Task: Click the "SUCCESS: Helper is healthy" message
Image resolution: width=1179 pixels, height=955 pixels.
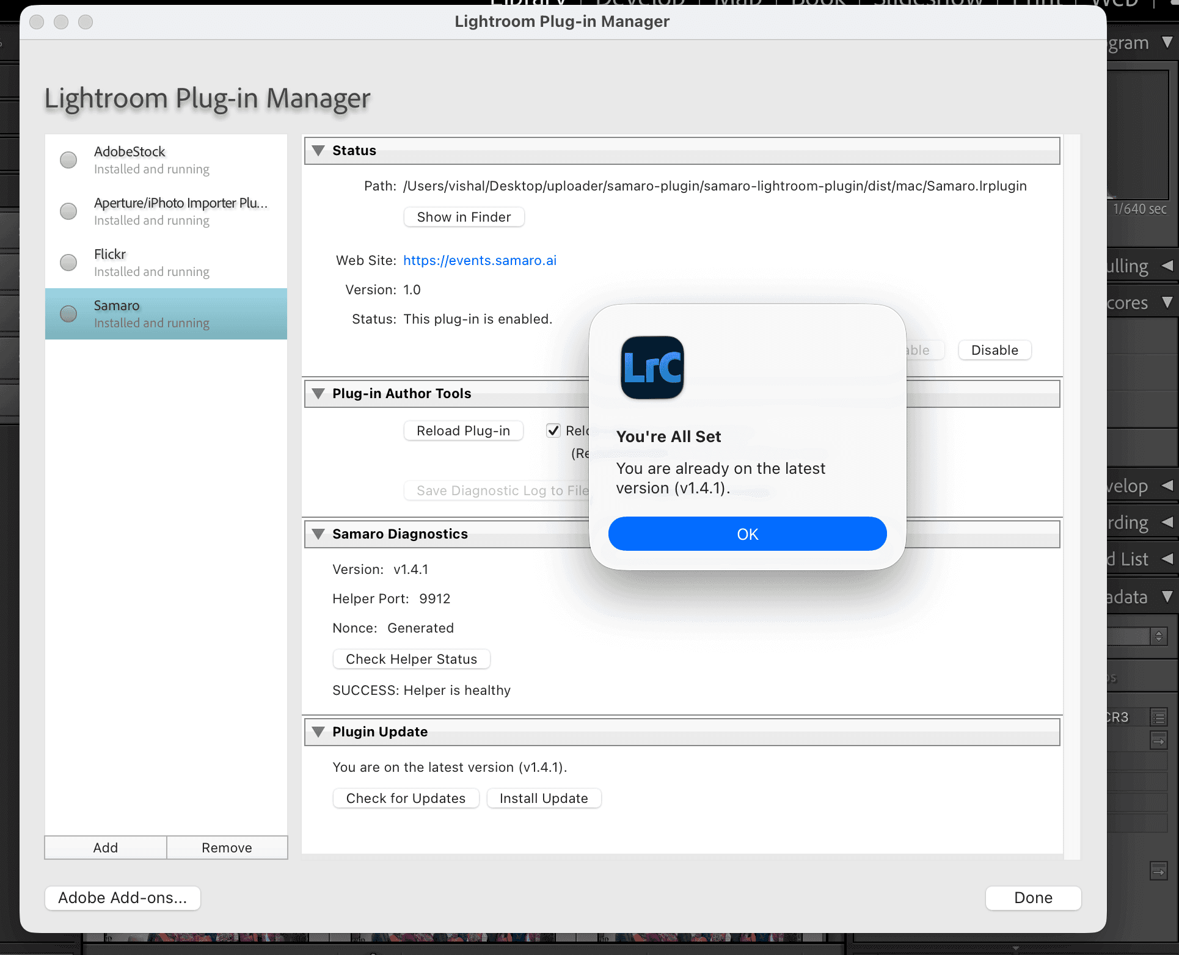Action: (422, 691)
